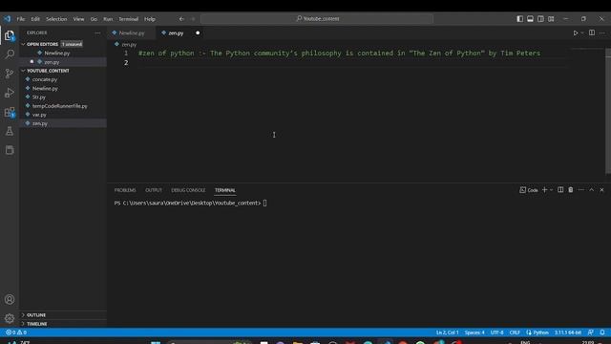Viewport: 611px width, 344px height.
Task: Open the Help menu
Action: 150,19
